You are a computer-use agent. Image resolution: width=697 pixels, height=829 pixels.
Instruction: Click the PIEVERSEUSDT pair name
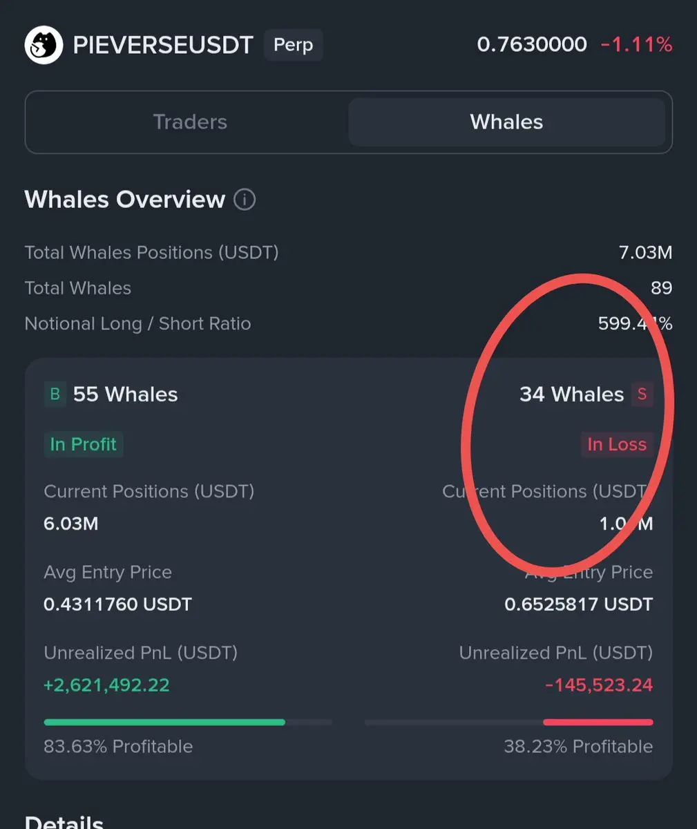163,46
